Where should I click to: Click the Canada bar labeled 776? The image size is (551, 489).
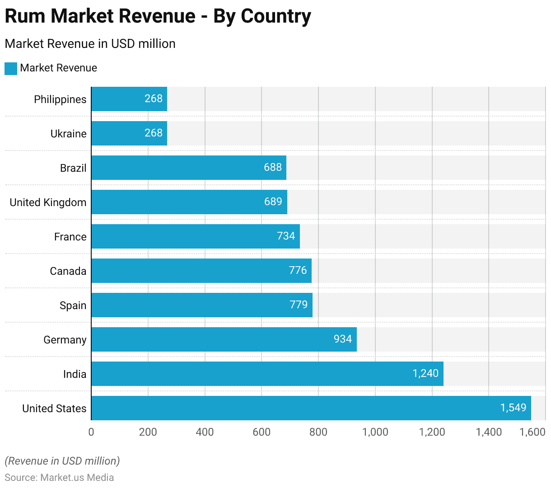point(201,271)
